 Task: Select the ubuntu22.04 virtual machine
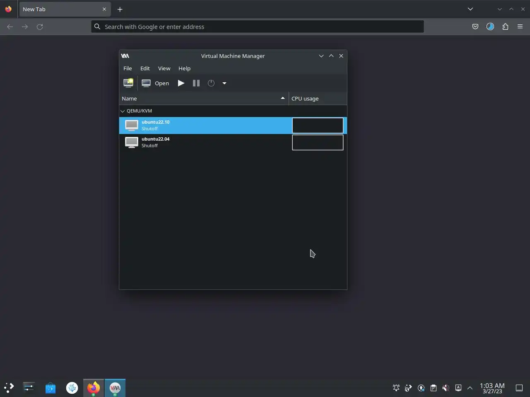pyautogui.click(x=233, y=142)
